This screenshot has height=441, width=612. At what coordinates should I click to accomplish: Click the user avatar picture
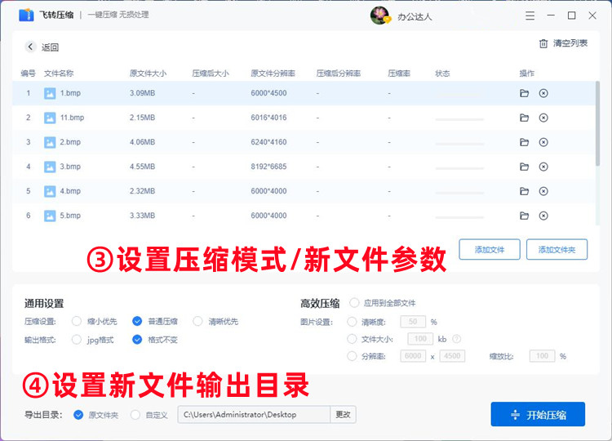[x=379, y=16]
